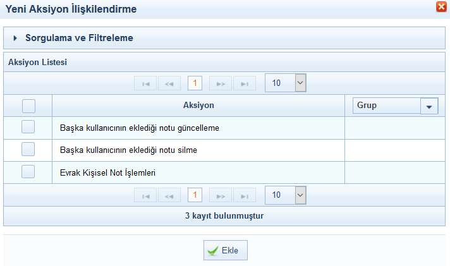Go to first page in top paginator
This screenshot has height=266, width=450.
pyautogui.click(x=145, y=83)
